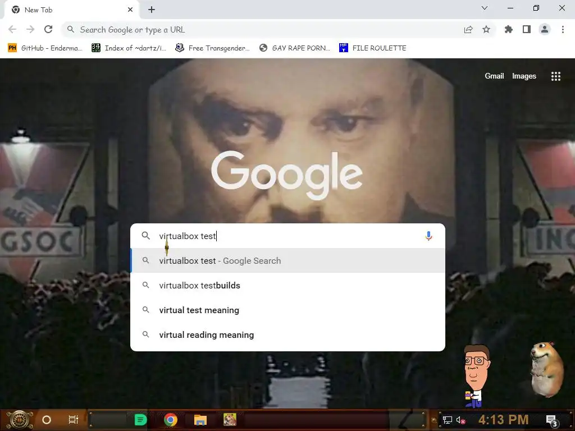Select the virtualbox testbuilds suggestion
Screen dimensions: 575x431
[x=288, y=285]
